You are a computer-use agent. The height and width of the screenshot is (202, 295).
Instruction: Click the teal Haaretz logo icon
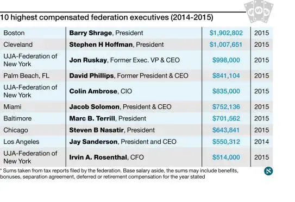click(268, 171)
